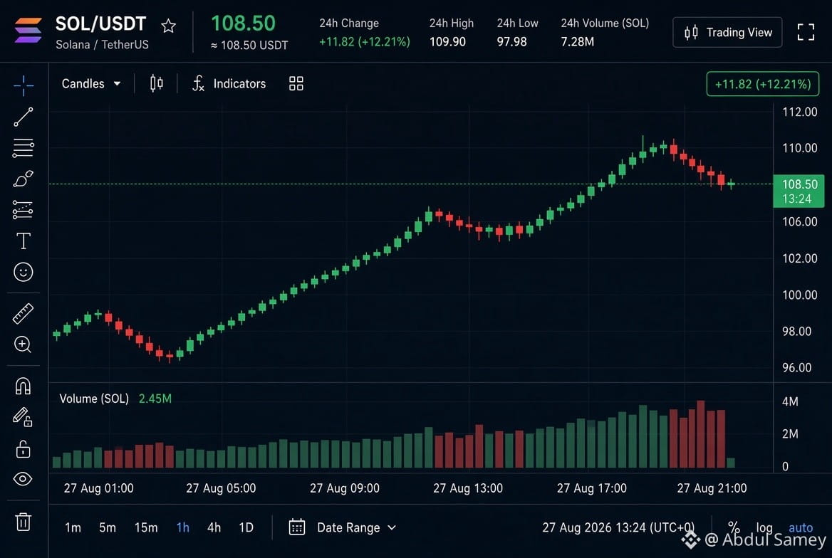832x558 pixels.
Task: Toggle log scale mode
Action: tap(764, 528)
